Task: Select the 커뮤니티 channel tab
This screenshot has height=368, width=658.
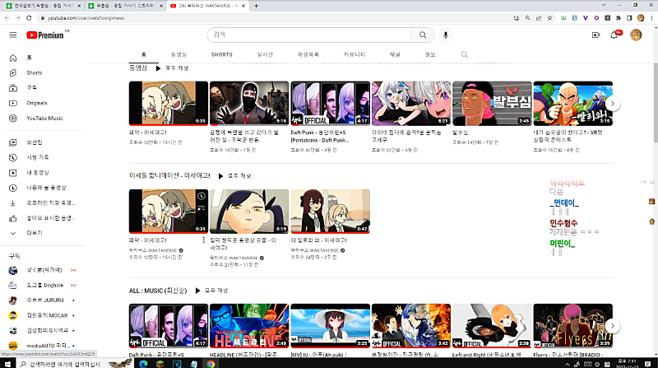Action: (354, 54)
